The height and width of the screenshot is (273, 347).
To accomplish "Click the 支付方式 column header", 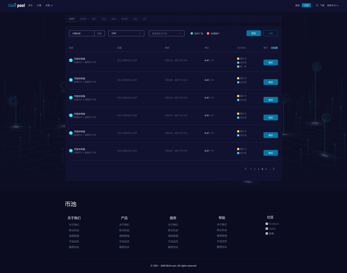I will click(241, 48).
